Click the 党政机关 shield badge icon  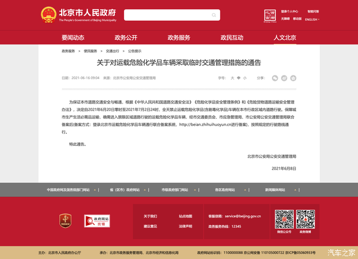click(65, 221)
